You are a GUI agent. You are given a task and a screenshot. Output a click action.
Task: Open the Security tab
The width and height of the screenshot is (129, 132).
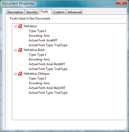click(x=32, y=12)
